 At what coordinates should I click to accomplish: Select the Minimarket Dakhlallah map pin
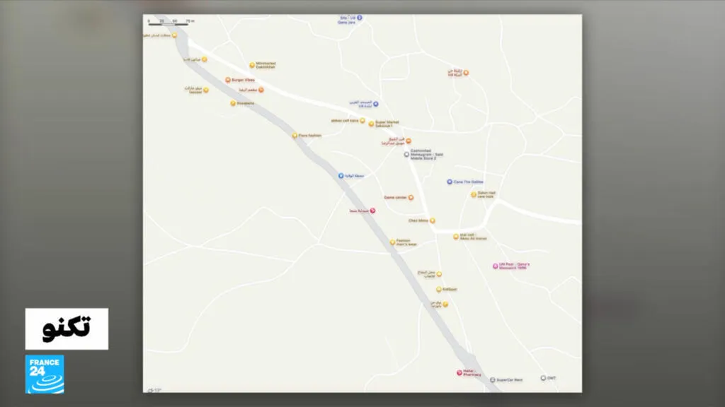click(x=252, y=65)
